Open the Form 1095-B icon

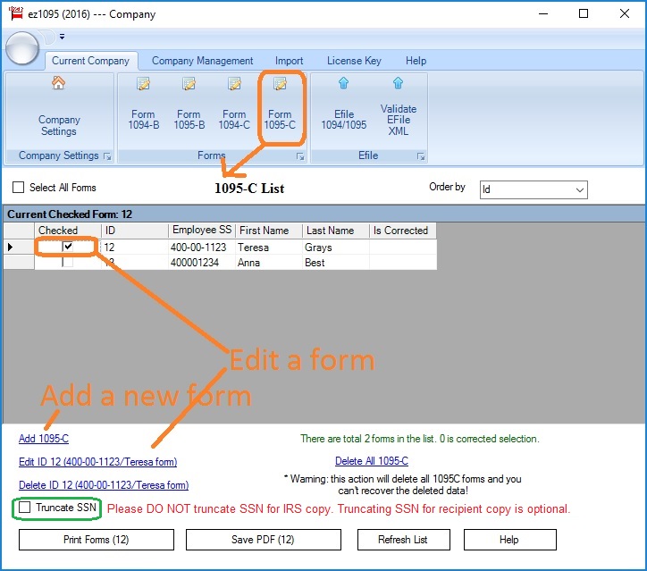click(189, 85)
